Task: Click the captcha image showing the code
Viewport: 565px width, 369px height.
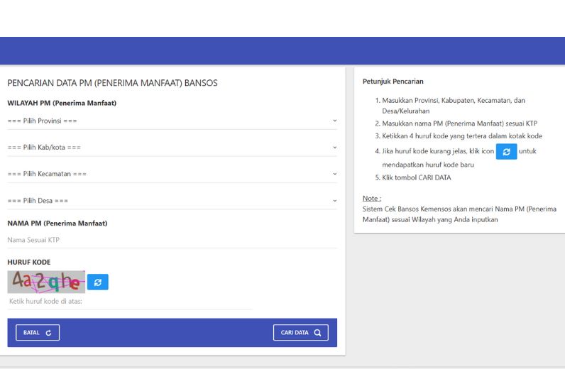Action: coord(46,282)
